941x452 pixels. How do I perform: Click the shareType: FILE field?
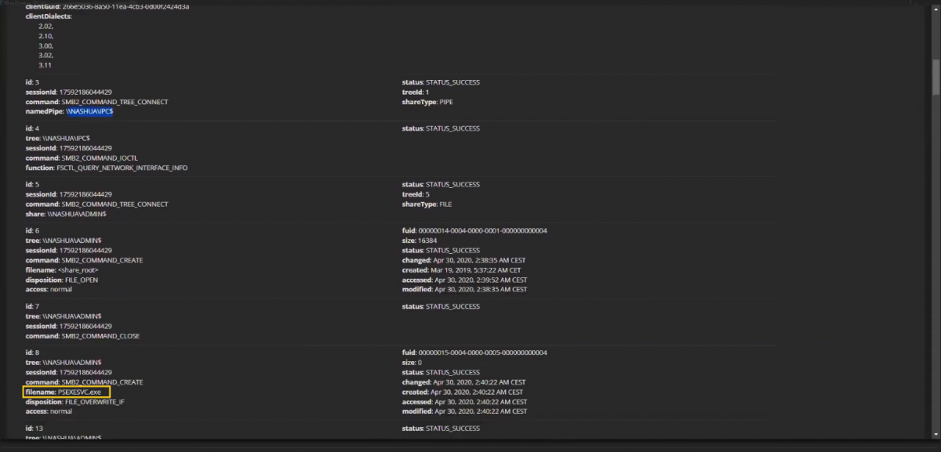coord(427,204)
